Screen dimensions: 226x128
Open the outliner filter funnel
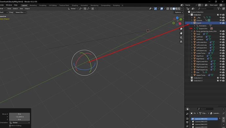click(218, 9)
